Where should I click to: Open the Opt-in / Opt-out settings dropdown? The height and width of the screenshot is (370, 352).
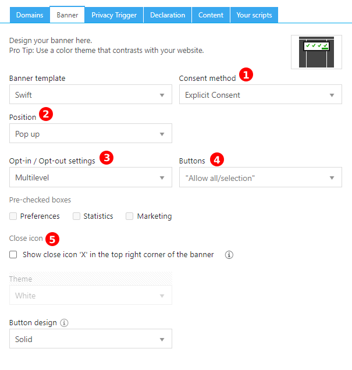coord(91,177)
